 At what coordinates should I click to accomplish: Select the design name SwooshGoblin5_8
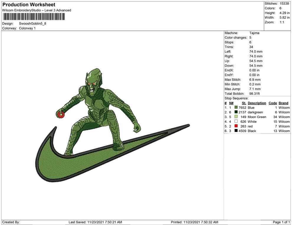coord(32,24)
